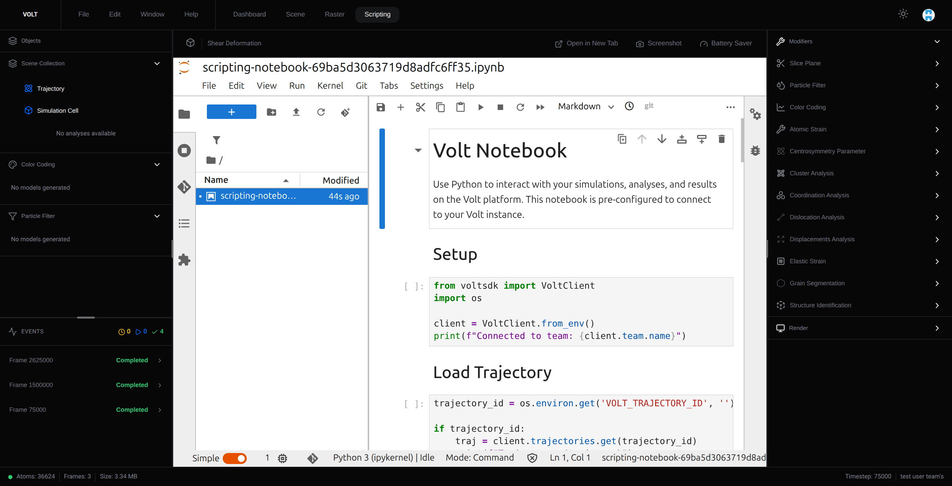Viewport: 952px width, 486px height.
Task: Click the blue new launcher button
Action: [x=231, y=112]
